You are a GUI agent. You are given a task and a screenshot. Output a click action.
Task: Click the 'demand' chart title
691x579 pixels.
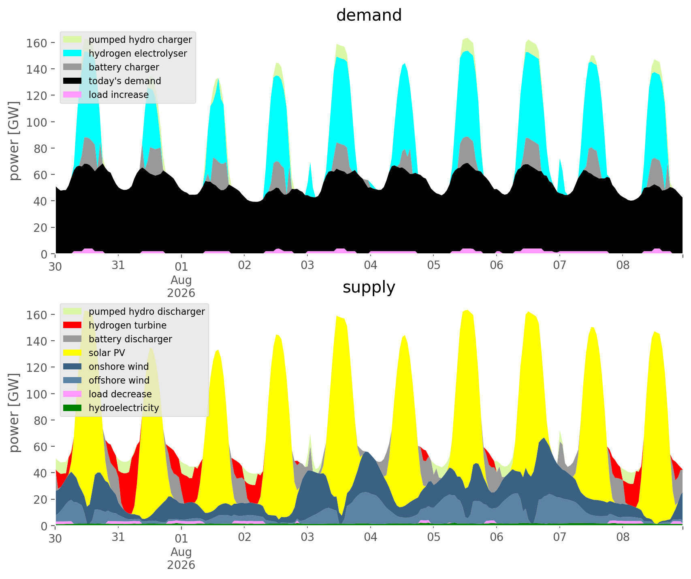click(x=369, y=15)
